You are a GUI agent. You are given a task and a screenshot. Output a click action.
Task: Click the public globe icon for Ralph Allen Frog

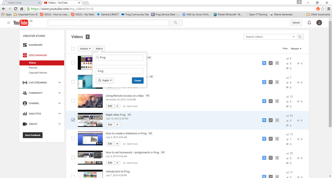tap(264, 120)
